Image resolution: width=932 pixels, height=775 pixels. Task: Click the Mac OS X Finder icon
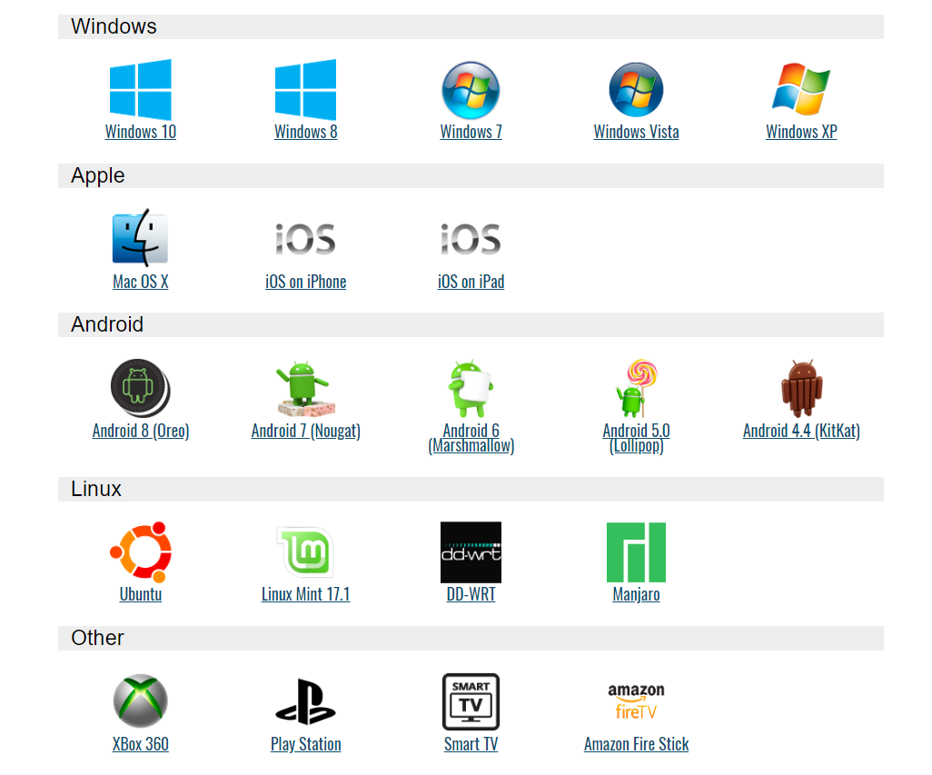click(x=140, y=238)
